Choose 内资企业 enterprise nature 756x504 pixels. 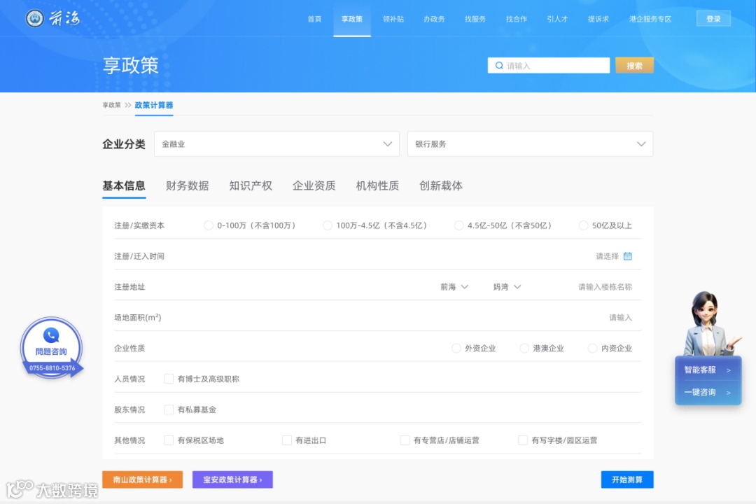point(593,348)
